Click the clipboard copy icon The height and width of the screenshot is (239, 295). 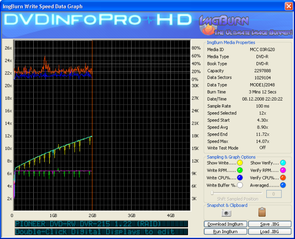[x=262, y=212]
